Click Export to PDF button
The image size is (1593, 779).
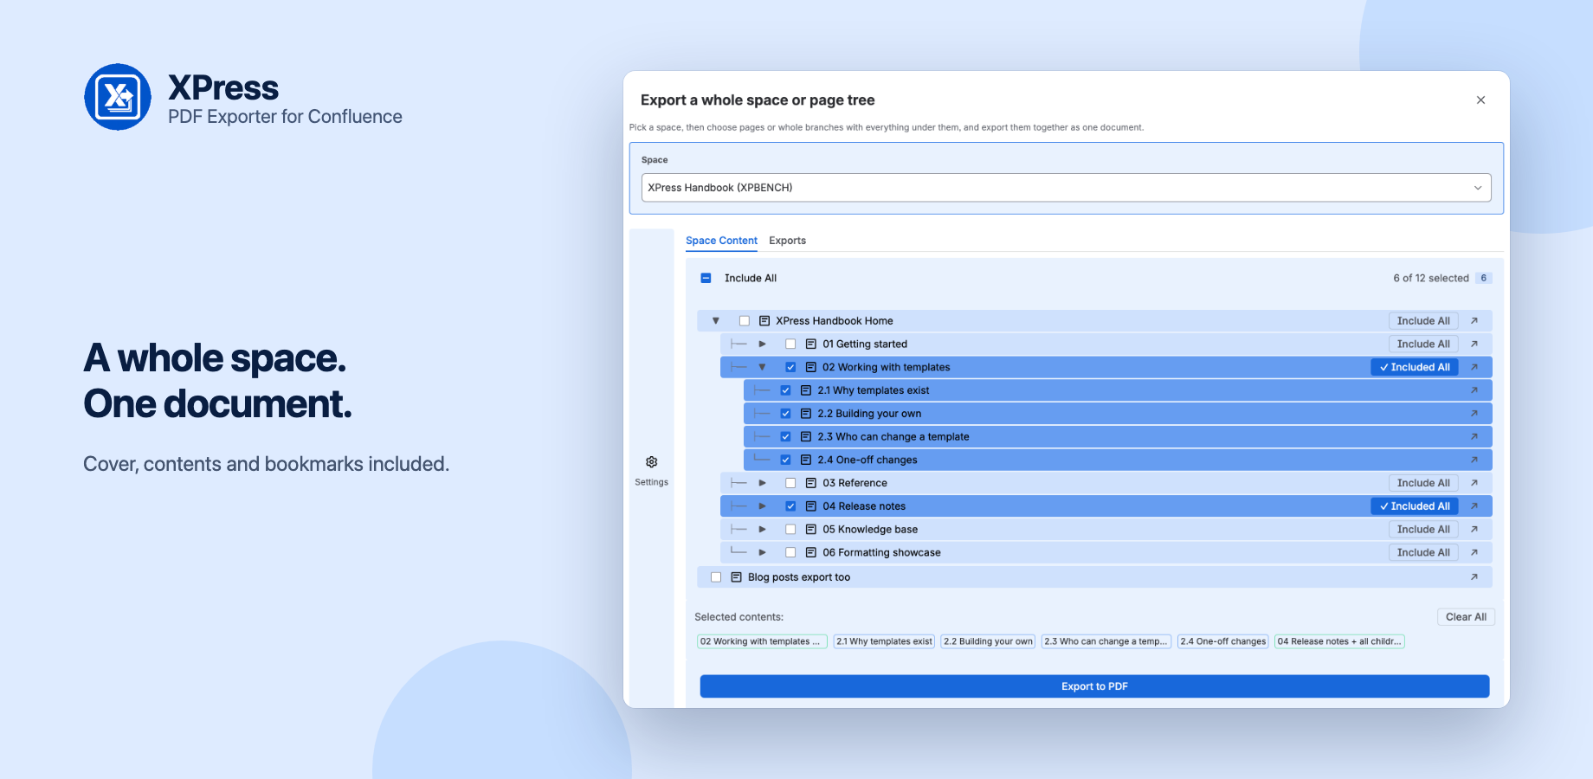coord(1094,686)
